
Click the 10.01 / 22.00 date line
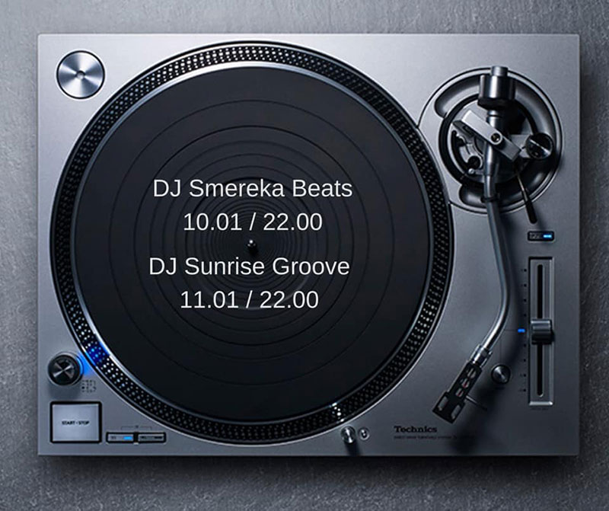[252, 222]
